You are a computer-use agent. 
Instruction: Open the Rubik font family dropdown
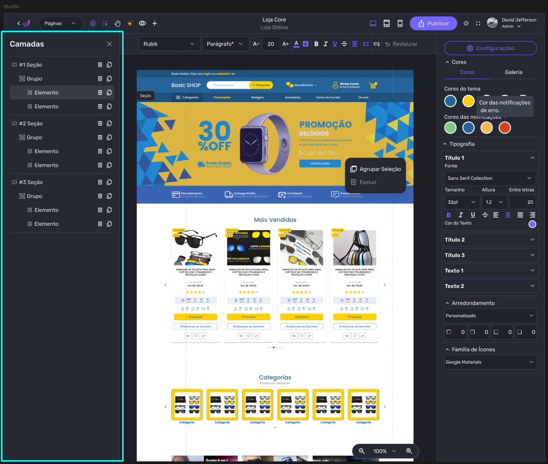pyautogui.click(x=170, y=44)
